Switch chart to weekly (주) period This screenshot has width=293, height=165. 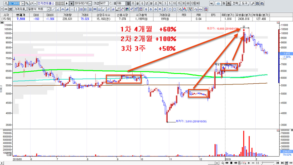tap(133, 3)
